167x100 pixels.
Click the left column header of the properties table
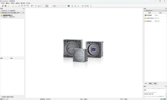coord(5,58)
